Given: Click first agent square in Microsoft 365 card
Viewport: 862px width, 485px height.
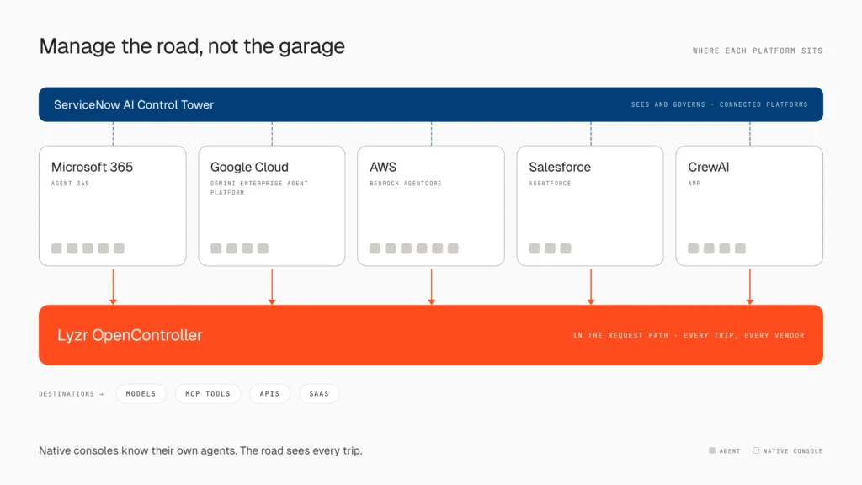Looking at the screenshot, I should click(x=56, y=248).
